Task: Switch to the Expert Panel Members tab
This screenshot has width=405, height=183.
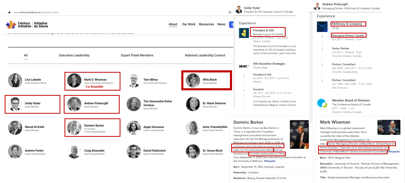Action: (x=137, y=55)
